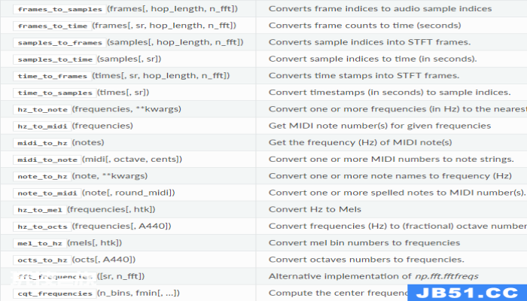Open the fft_frequencies function link
This screenshot has height=301, width=527.
(55, 277)
